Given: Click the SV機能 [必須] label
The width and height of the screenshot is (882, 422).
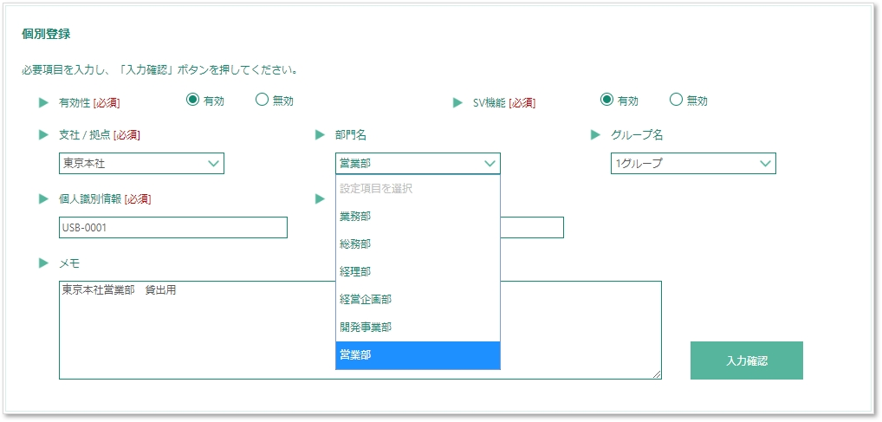Looking at the screenshot, I should 504,103.
